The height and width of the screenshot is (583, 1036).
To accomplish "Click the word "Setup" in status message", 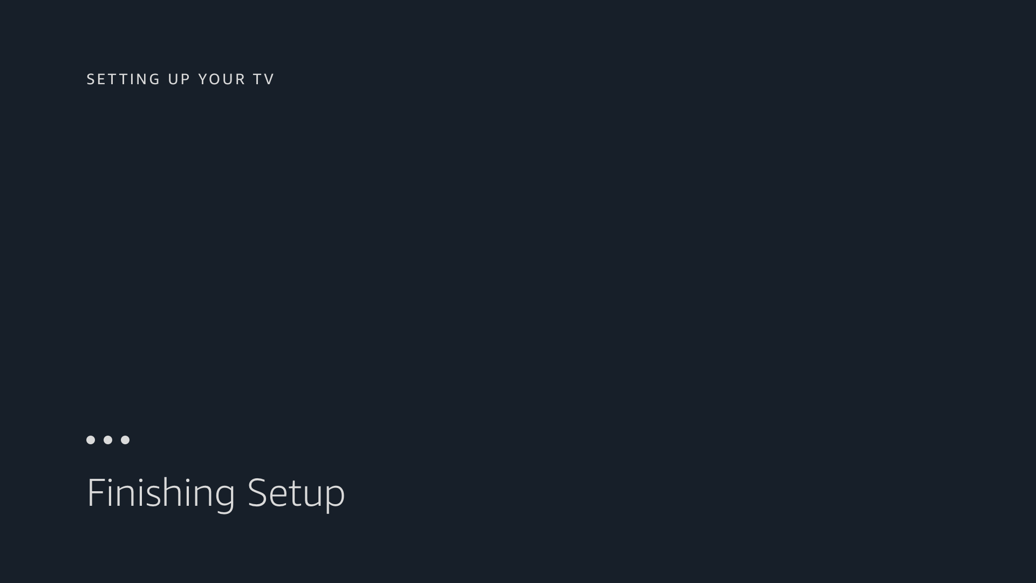I will point(296,492).
